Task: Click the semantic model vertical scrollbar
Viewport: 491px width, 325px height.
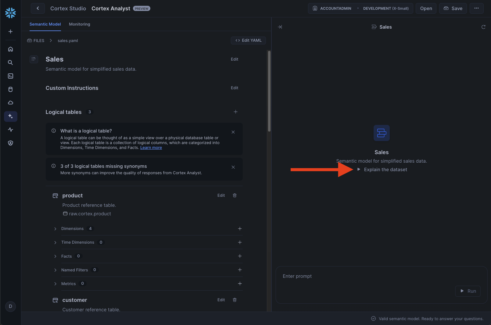Action: 269,91
